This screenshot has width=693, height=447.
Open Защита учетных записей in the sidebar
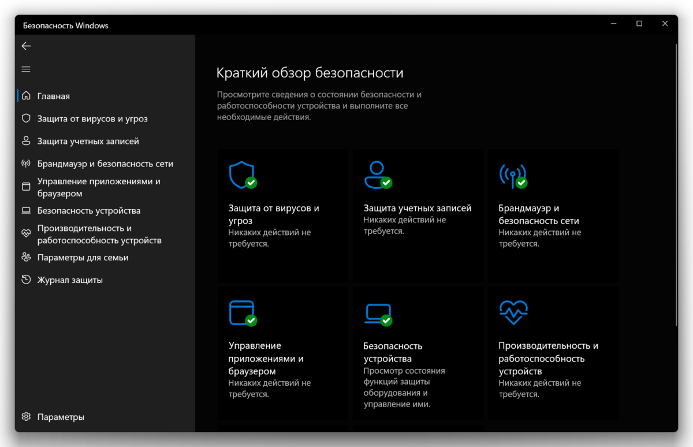click(x=88, y=141)
